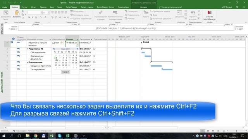
Task: Open Excel from the taskbar
Action: tap(67, 136)
